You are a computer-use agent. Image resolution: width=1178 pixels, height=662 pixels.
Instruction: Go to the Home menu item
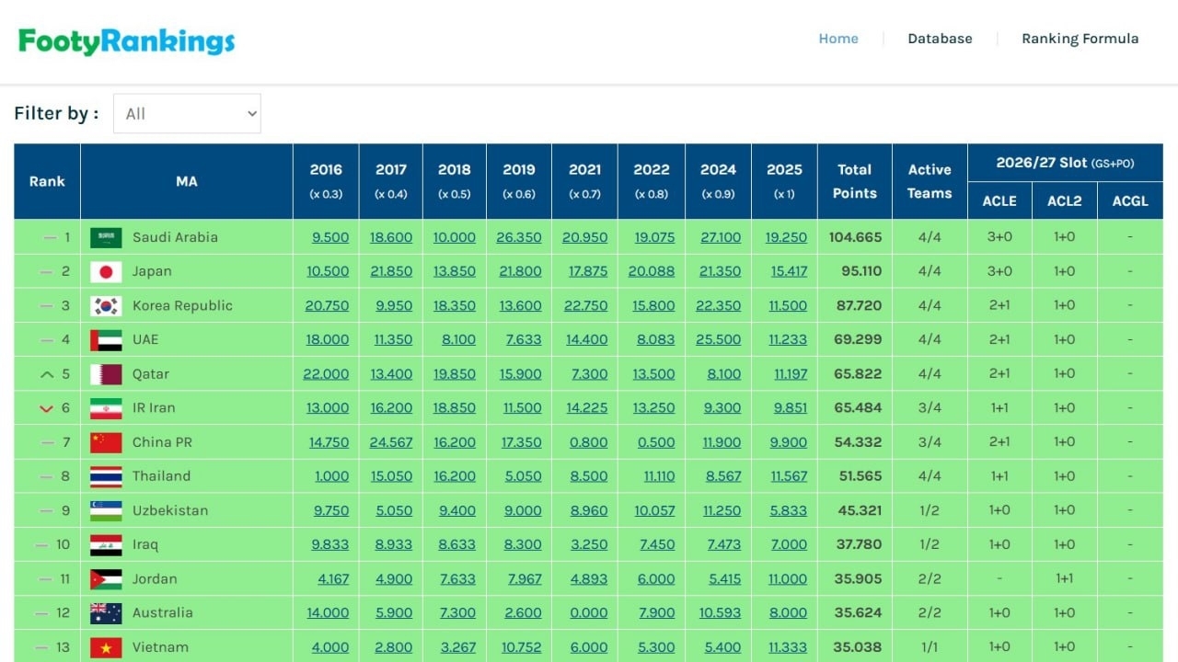(x=838, y=39)
